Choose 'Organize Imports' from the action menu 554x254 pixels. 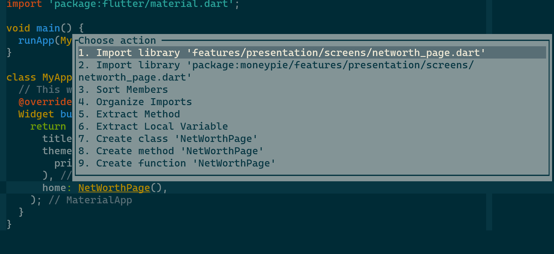point(144,102)
